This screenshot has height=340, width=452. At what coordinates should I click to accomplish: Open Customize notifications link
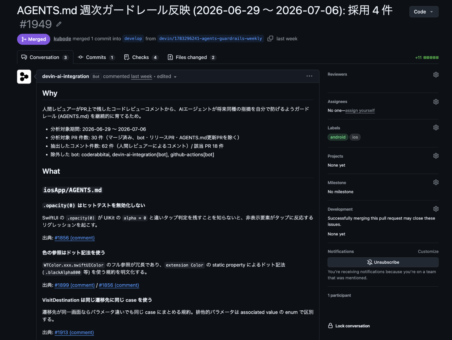[428, 251]
